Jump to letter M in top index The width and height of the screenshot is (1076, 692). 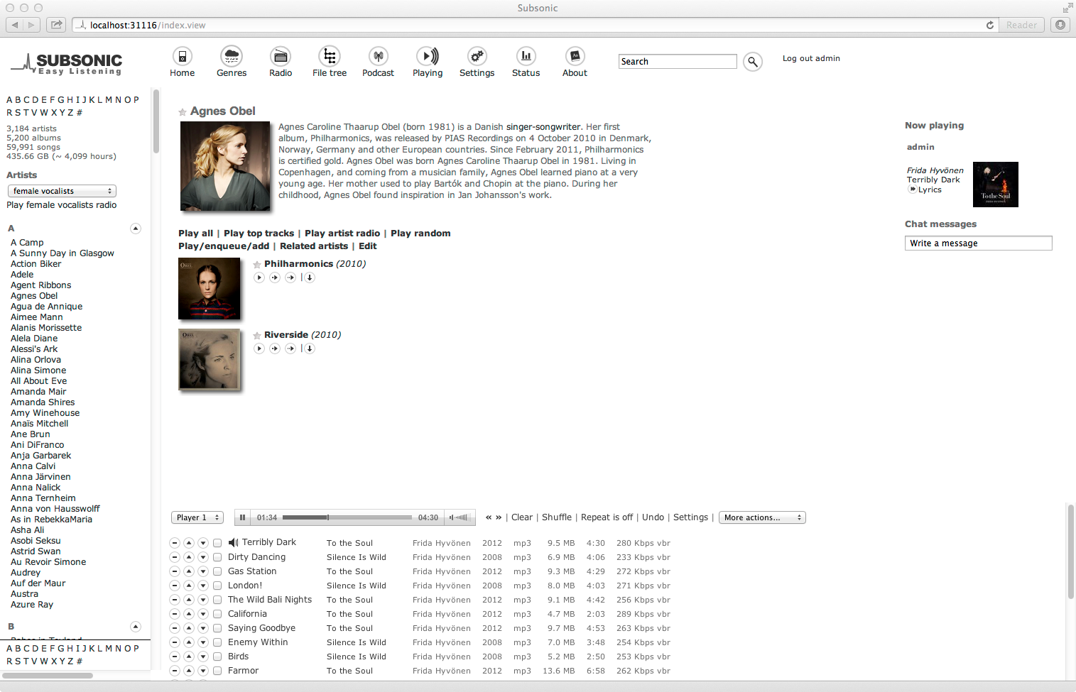coord(109,100)
